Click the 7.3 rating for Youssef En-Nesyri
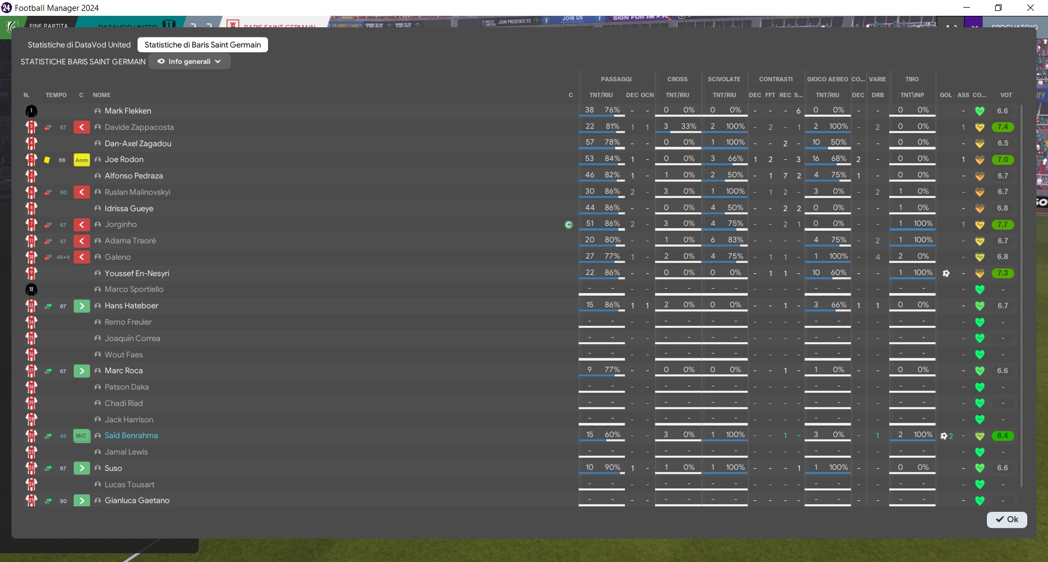The width and height of the screenshot is (1048, 562). (x=1003, y=273)
